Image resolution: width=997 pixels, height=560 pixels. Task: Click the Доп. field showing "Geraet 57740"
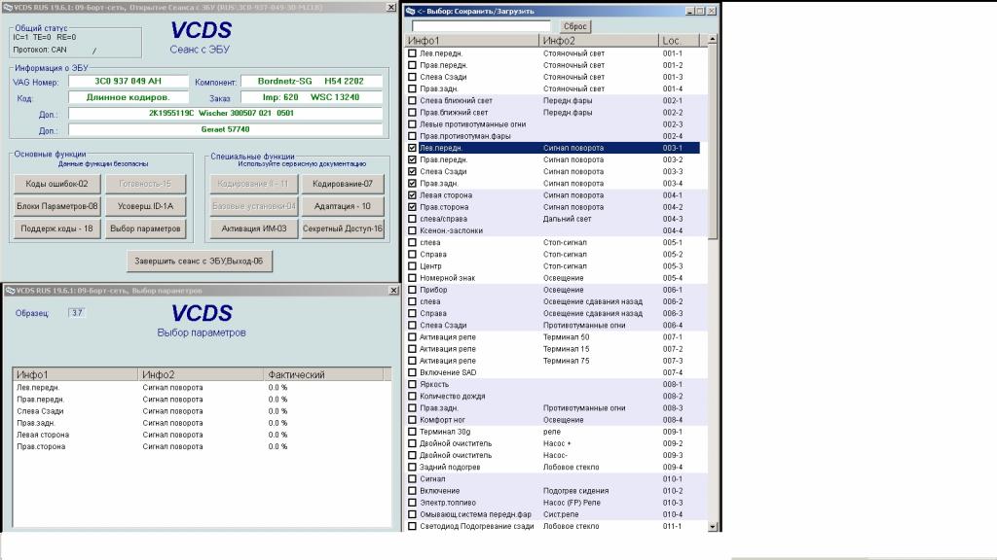pyautogui.click(x=225, y=129)
